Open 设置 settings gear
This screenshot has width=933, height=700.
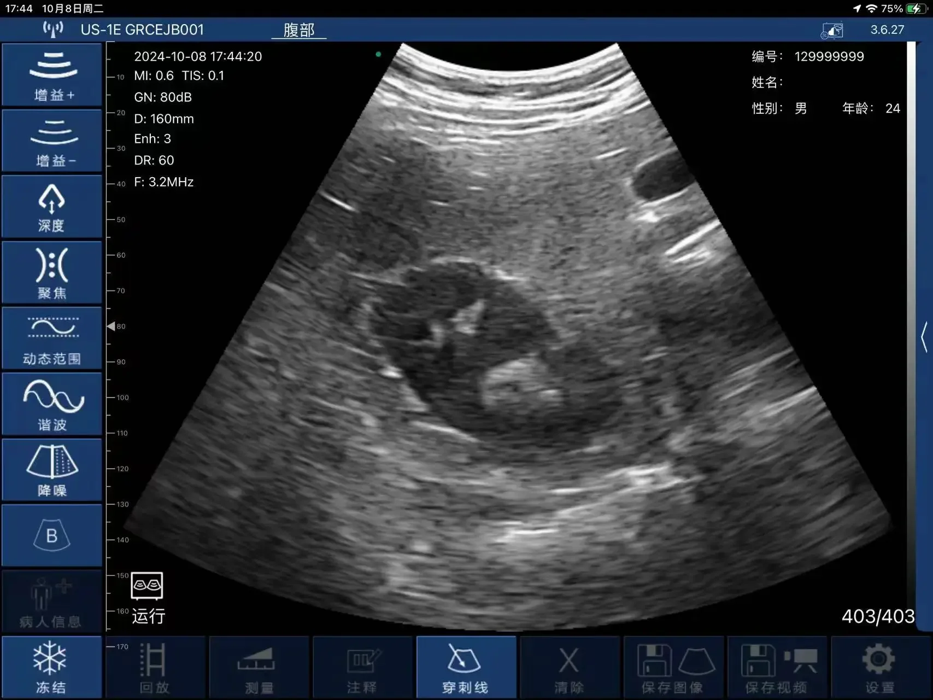881,668
